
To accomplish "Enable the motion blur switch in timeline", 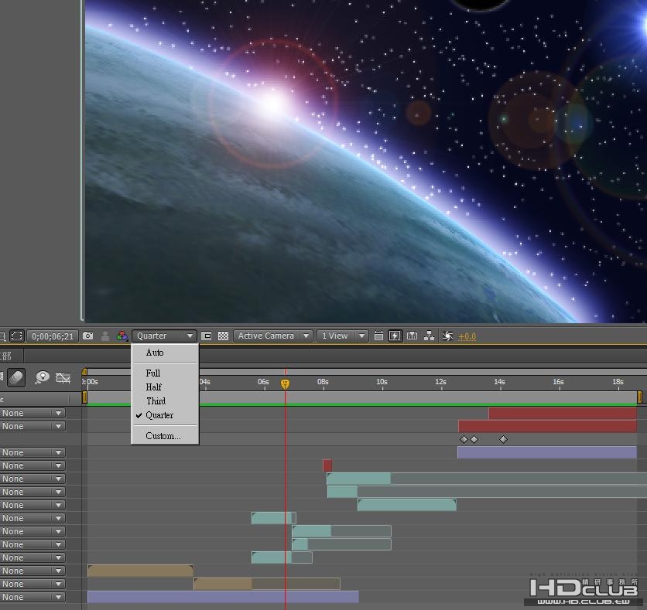I will 17,377.
